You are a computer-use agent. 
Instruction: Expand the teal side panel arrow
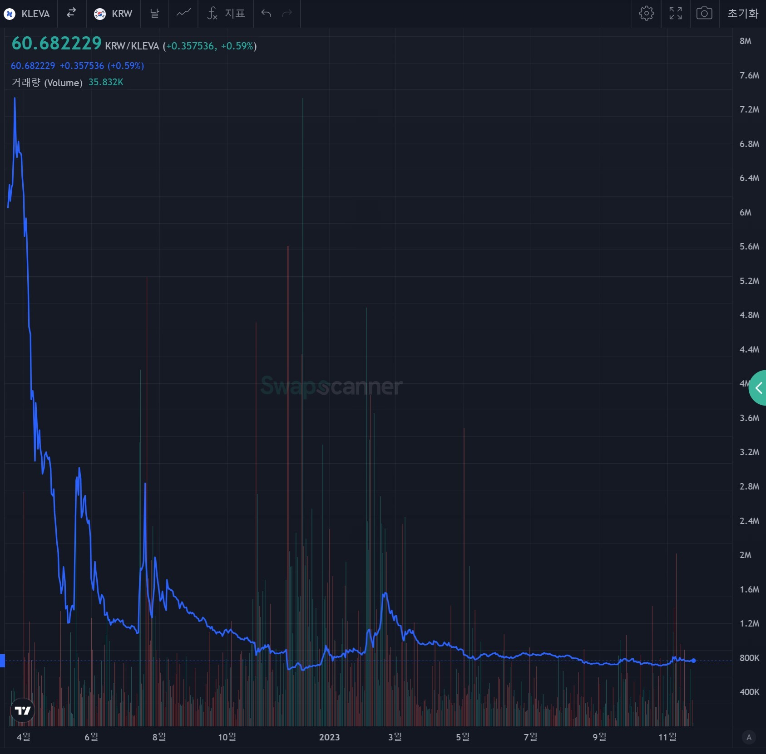click(x=758, y=388)
